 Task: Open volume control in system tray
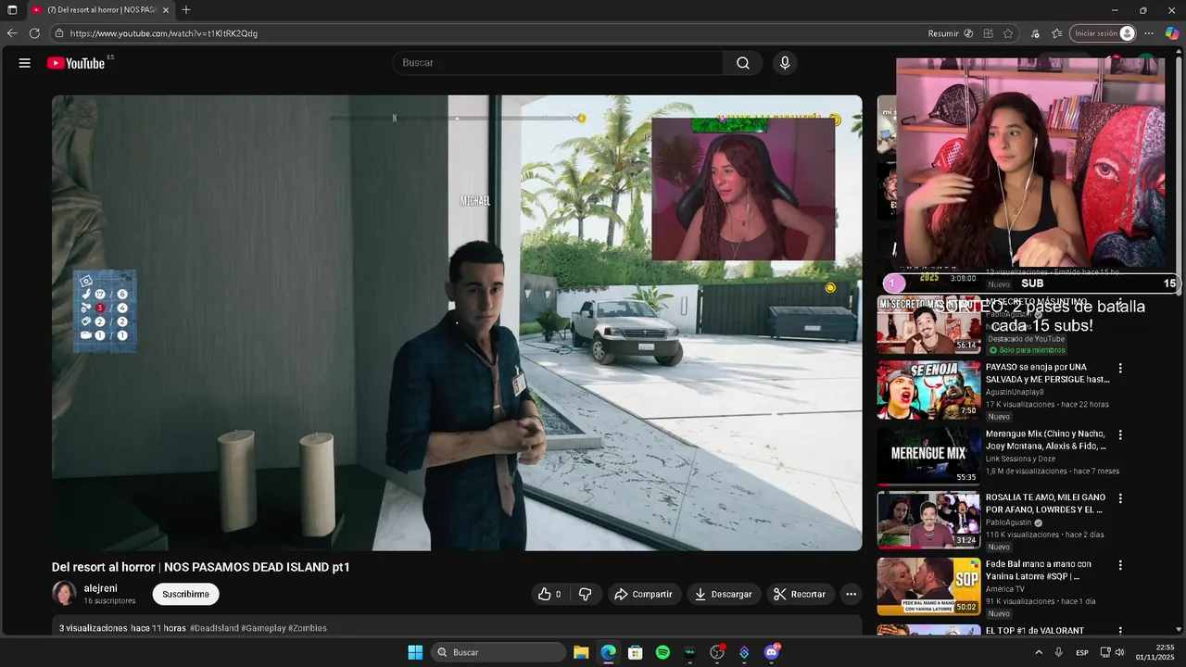1120,652
